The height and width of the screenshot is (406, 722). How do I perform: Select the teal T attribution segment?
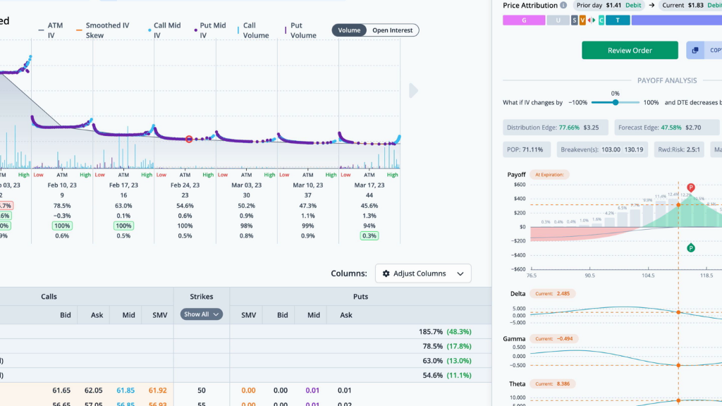tap(618, 20)
